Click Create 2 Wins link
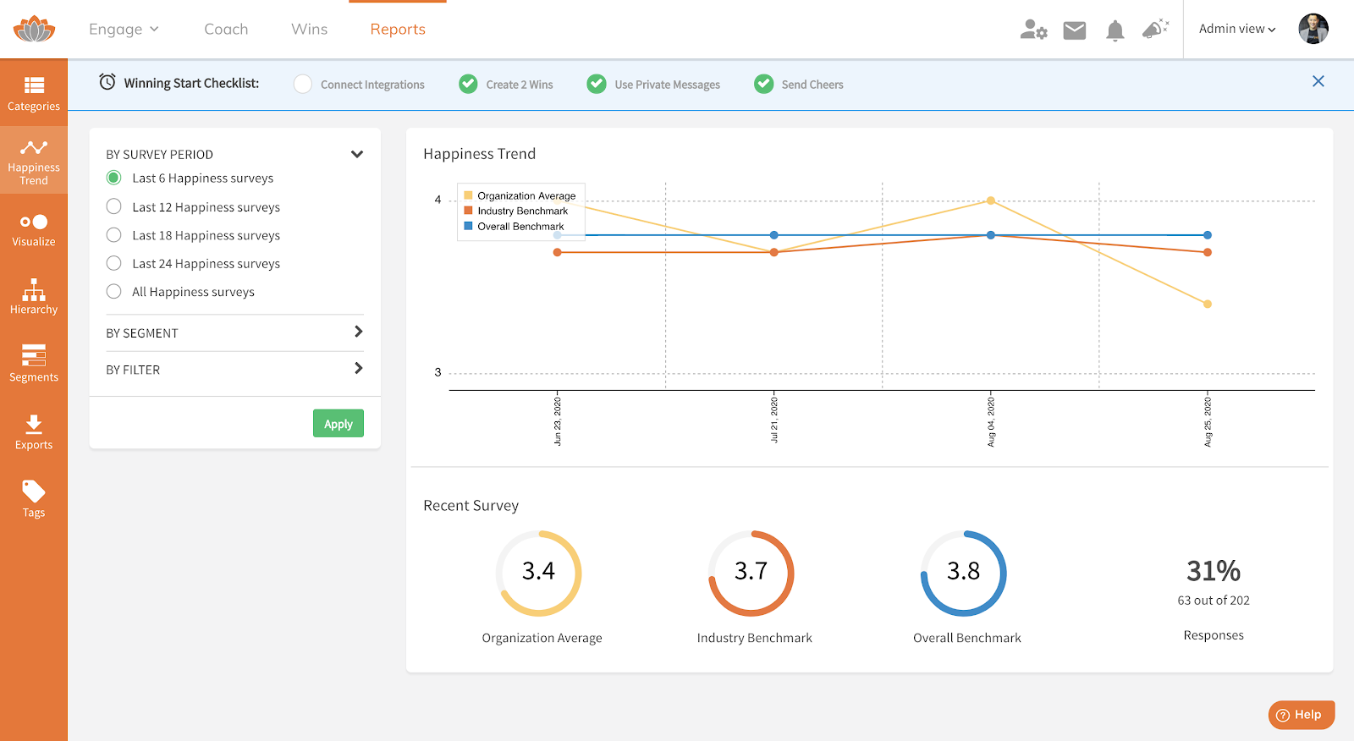 pos(520,85)
